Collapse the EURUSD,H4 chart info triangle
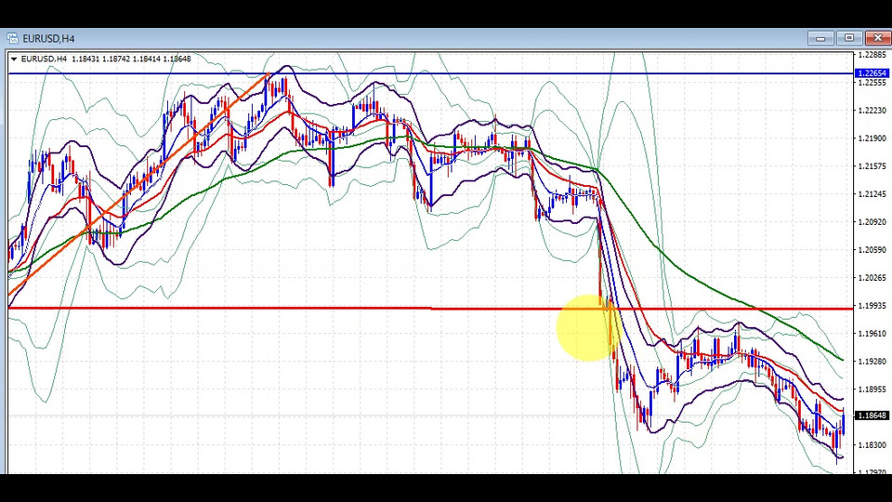892x502 pixels. tap(14, 59)
